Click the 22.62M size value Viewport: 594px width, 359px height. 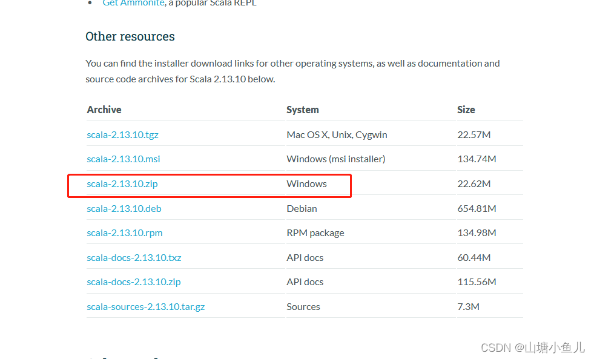click(474, 183)
